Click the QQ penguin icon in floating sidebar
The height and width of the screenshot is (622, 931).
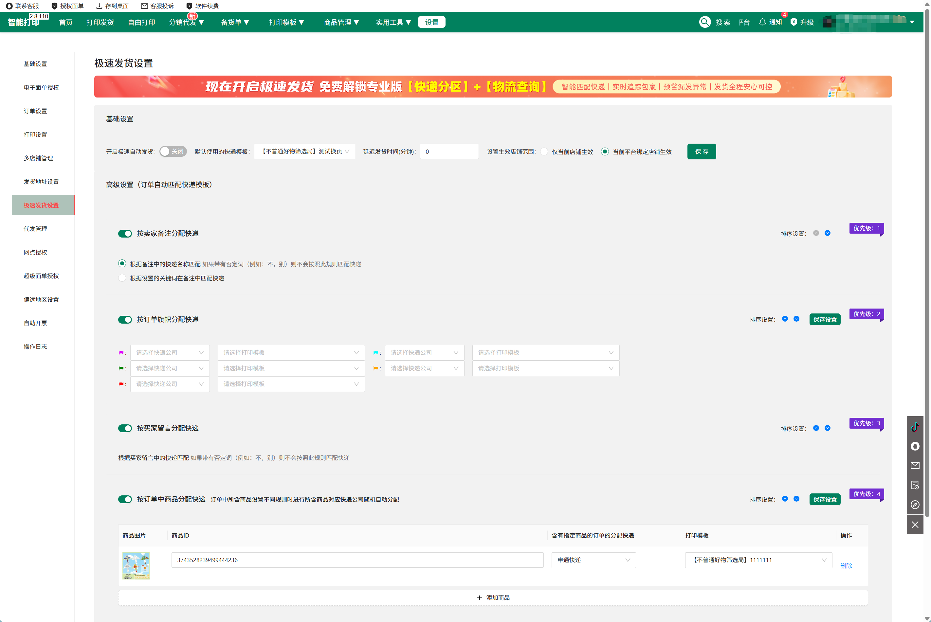tap(915, 446)
